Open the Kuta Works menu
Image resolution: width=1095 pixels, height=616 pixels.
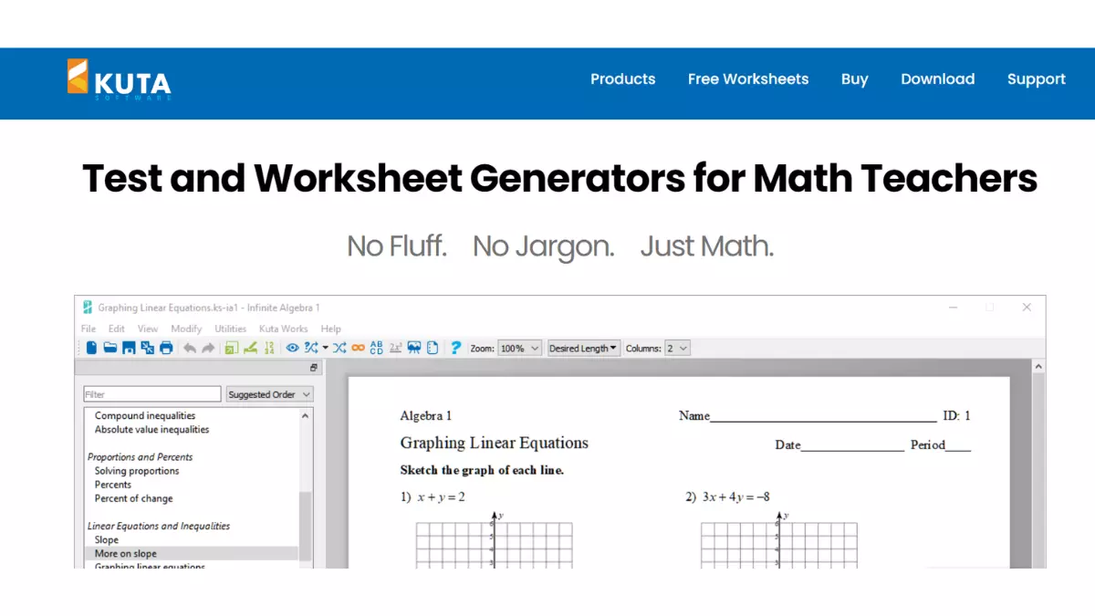point(284,329)
